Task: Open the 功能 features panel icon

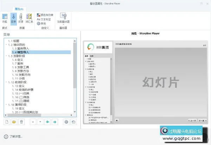Action: coord(5,18)
